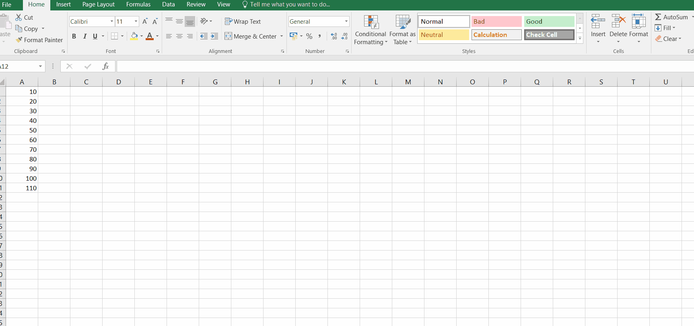Switch to the Data tab

coord(169,4)
